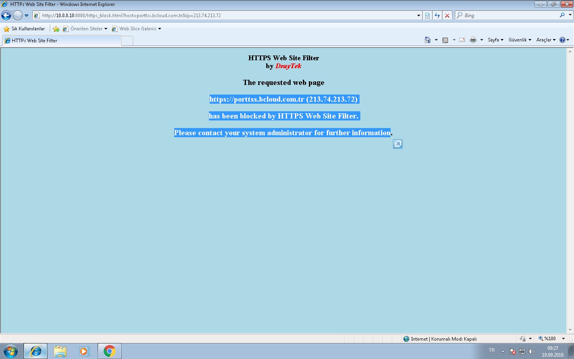Screen dimensions: 574x359
Task: Click the Stop loading X icon
Action: point(447,16)
